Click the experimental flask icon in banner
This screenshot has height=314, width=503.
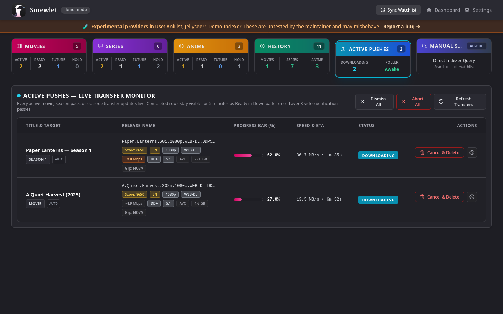pos(85,27)
